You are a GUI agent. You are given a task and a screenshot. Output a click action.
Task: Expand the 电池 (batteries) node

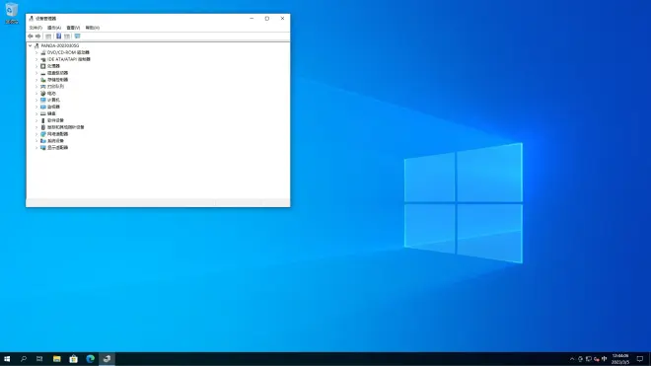point(36,94)
